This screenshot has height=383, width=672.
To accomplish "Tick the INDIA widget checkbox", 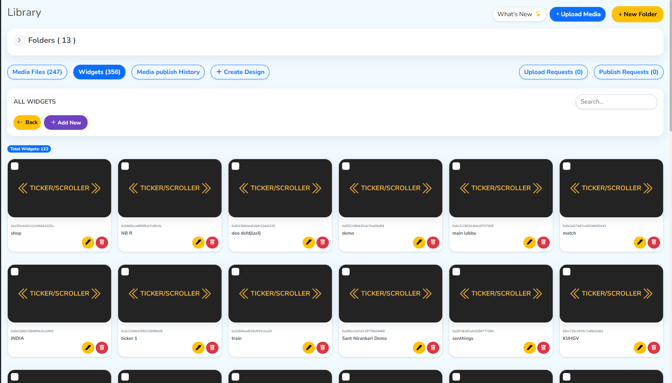I will click(15, 272).
